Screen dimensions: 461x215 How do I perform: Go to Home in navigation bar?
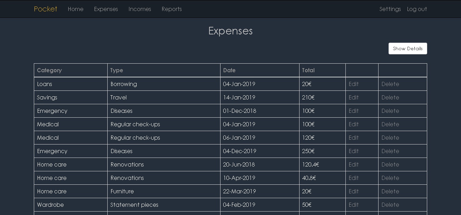click(x=76, y=9)
